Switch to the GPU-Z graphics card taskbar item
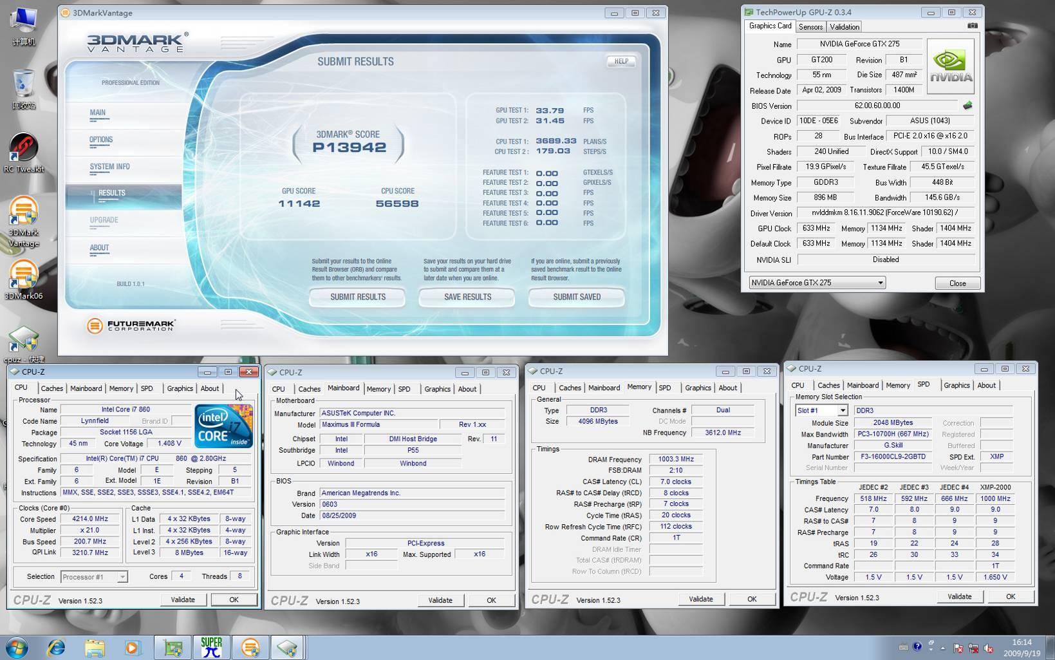This screenshot has width=1055, height=660. point(173,648)
